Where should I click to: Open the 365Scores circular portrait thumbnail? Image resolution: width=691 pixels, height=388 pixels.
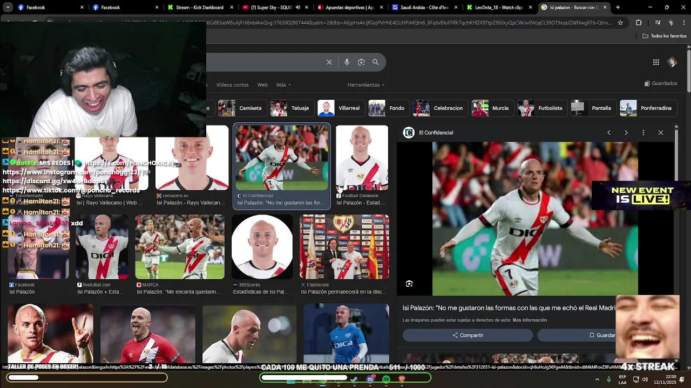coord(262,247)
